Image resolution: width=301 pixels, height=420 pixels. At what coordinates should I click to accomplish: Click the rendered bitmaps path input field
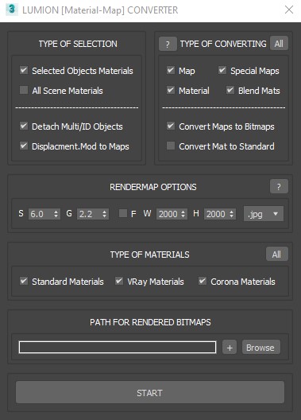click(118, 347)
